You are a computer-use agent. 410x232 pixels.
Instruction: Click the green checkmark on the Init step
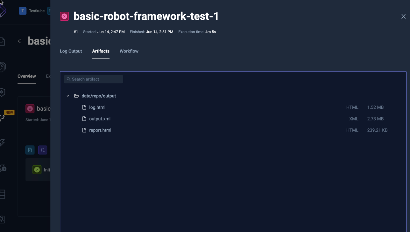pos(37,169)
